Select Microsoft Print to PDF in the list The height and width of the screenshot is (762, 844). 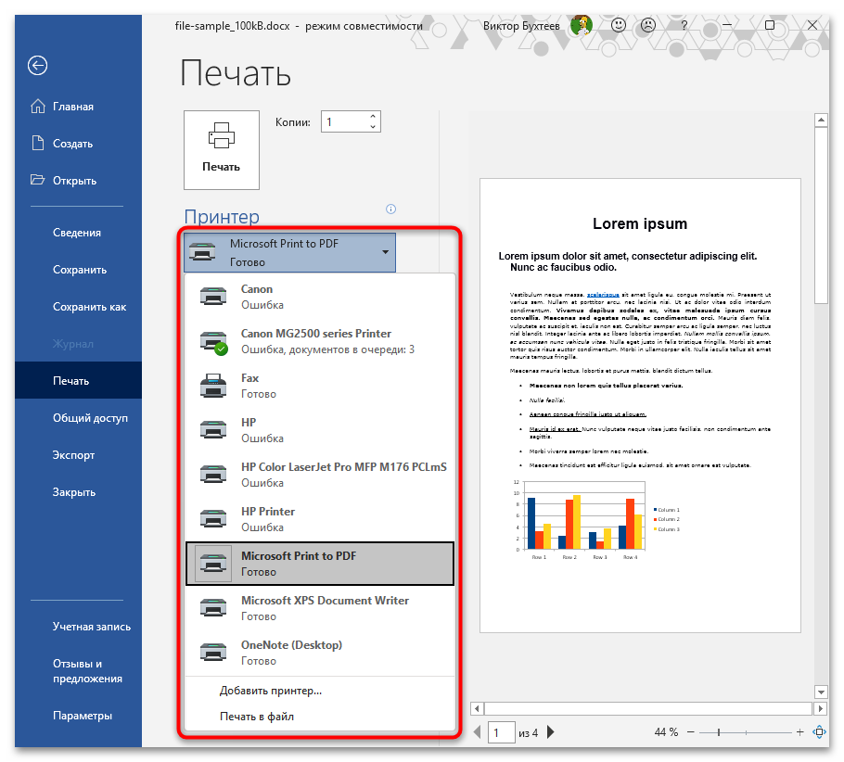[x=320, y=564]
